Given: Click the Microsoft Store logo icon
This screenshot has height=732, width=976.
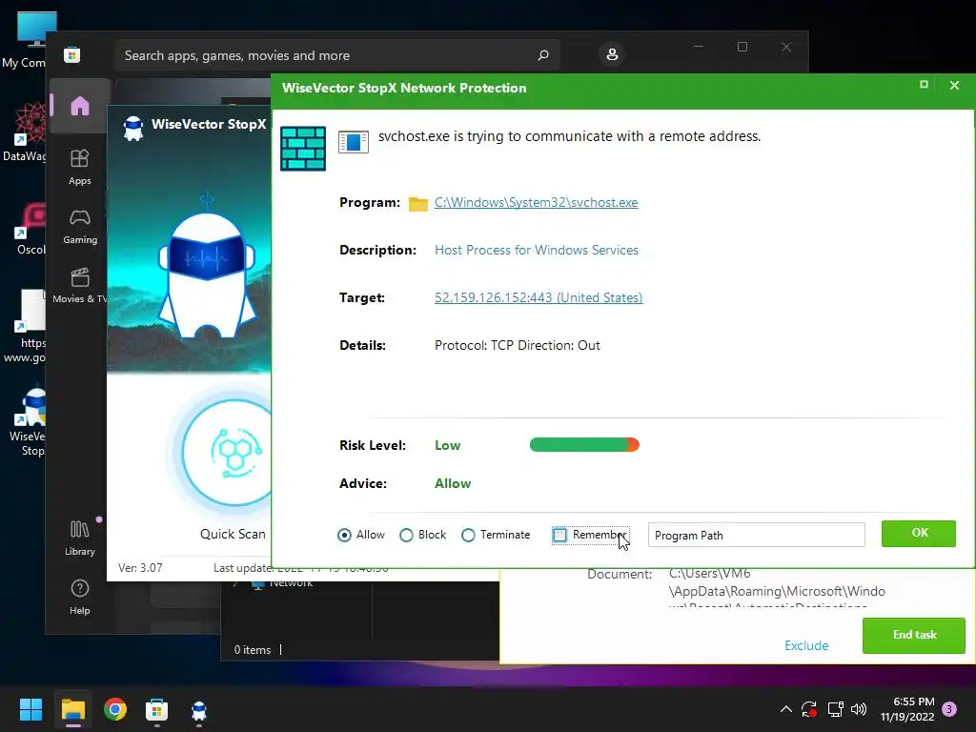Looking at the screenshot, I should click(71, 54).
